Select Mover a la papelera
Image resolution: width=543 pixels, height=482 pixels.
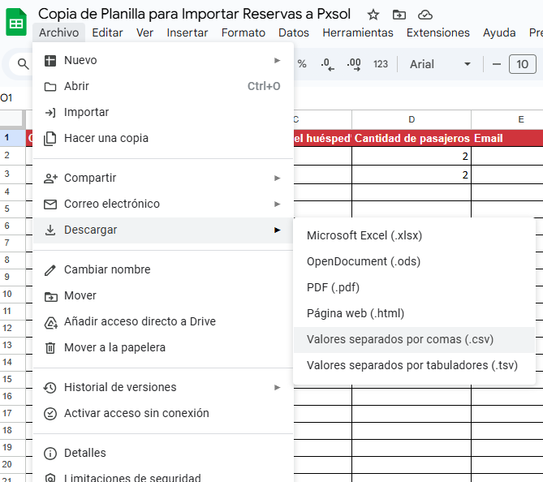point(114,347)
